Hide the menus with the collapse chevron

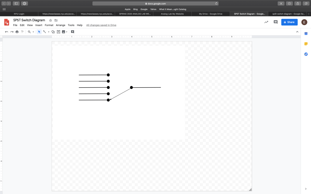click(x=297, y=32)
